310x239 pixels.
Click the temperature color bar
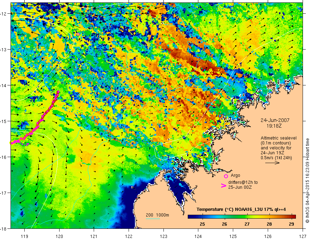click(x=242, y=217)
